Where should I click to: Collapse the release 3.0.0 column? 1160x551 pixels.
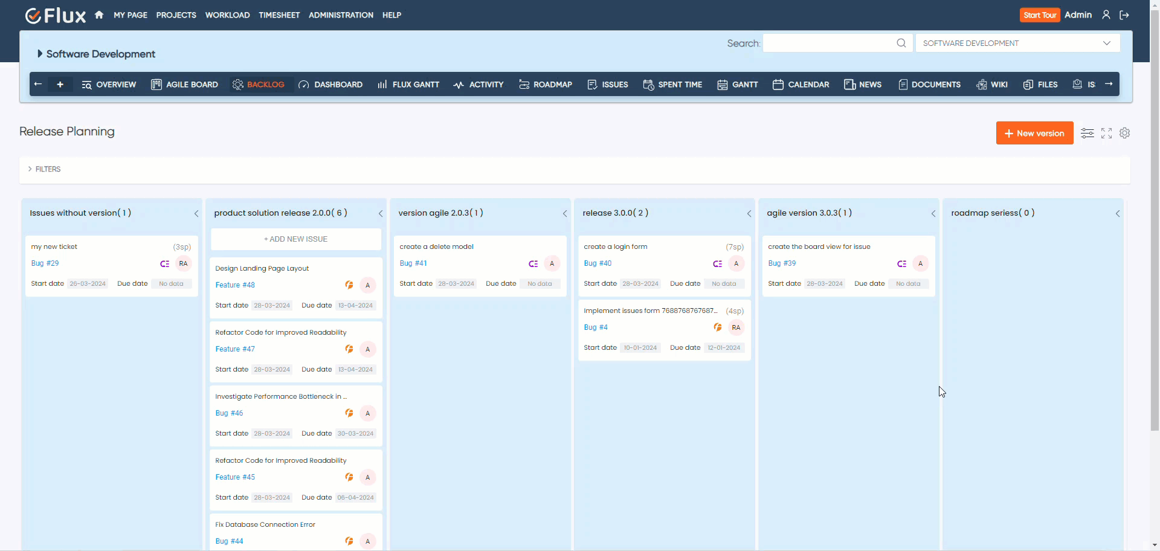[x=749, y=213]
